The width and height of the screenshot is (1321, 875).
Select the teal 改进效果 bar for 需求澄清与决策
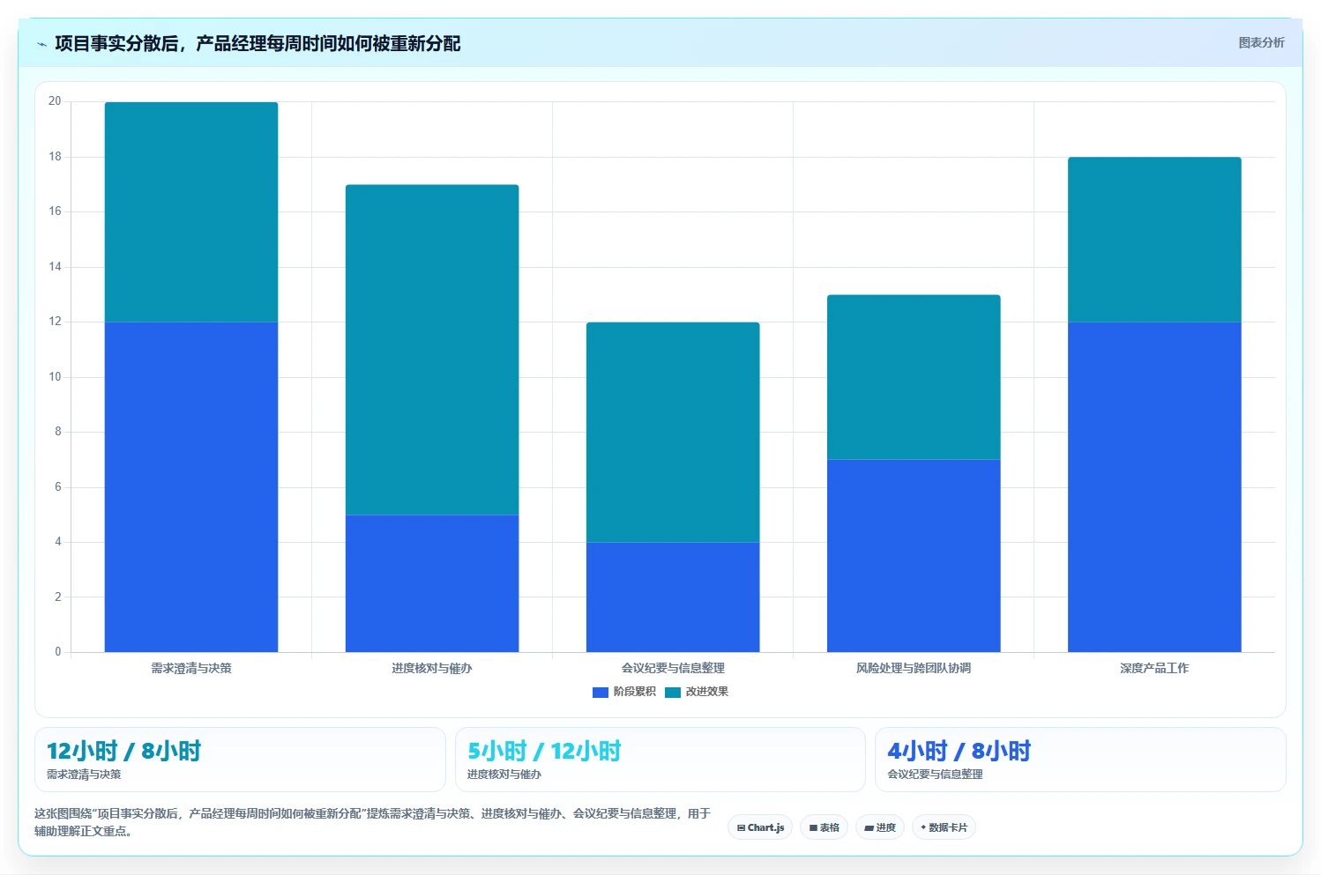191,212
